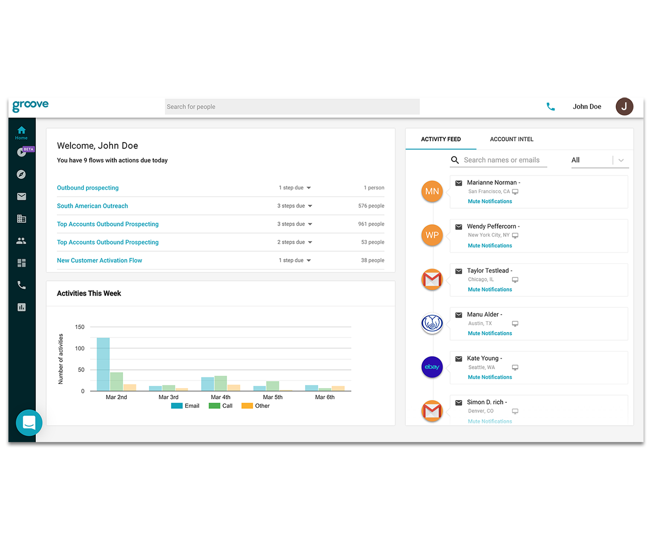
Task: Focus the Search for people field
Action: click(292, 107)
